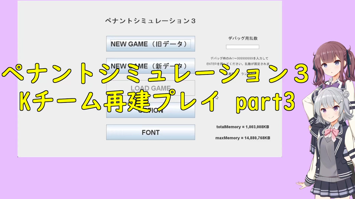Click the totalMemory = 1,003,008KB text

click(243, 127)
